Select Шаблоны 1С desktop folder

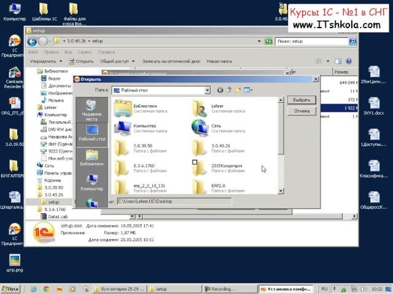click(44, 12)
